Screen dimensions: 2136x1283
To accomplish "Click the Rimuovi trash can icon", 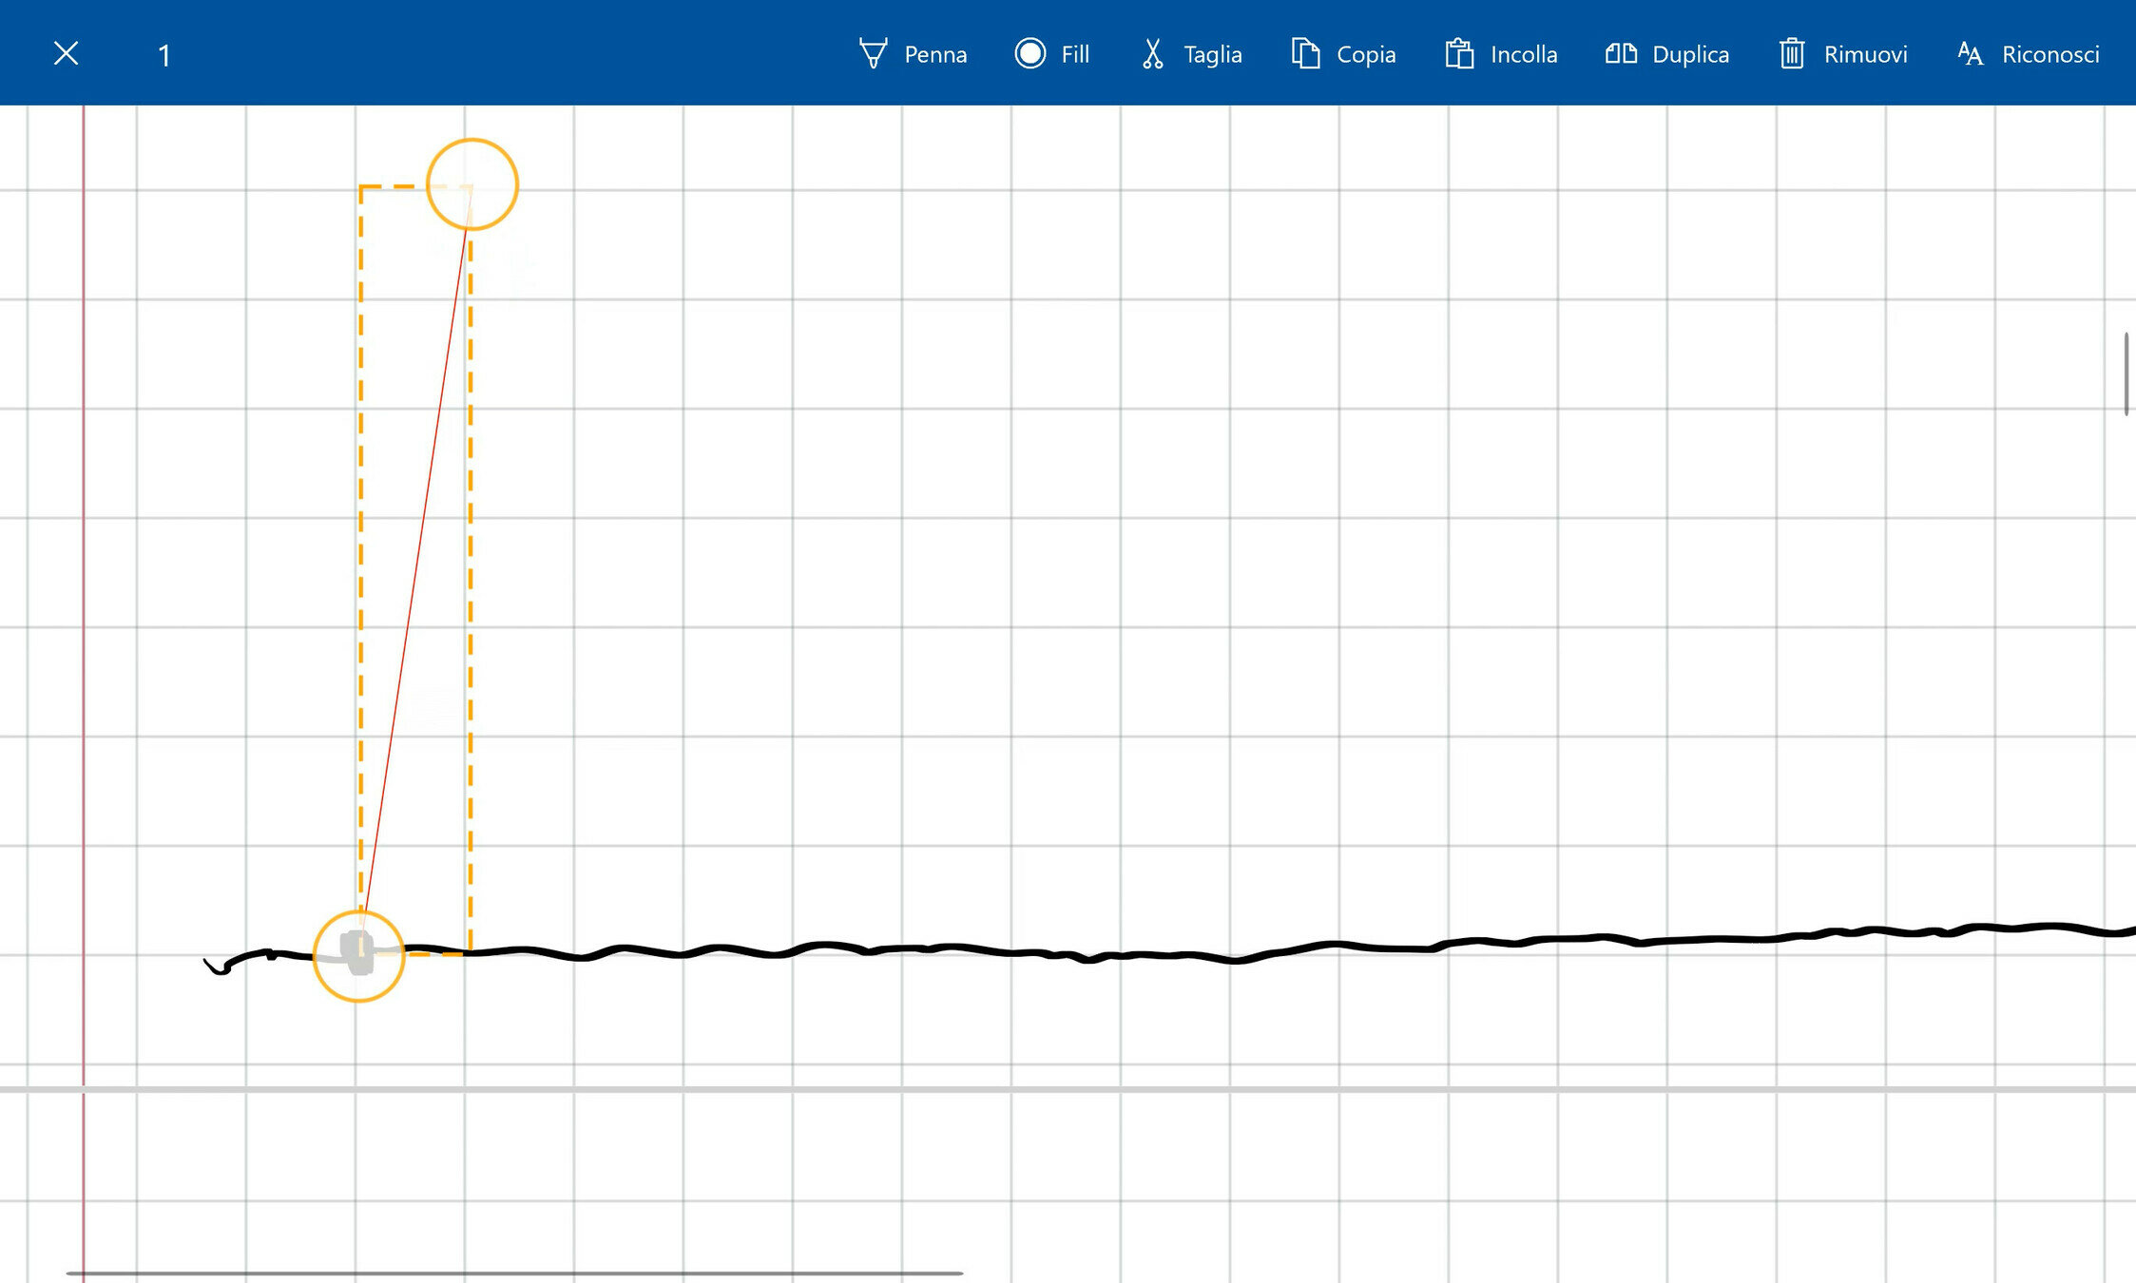I will coord(1792,53).
